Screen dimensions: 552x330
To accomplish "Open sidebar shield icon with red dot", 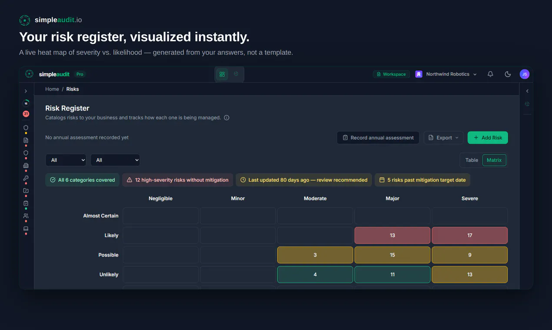I will [x=26, y=153].
